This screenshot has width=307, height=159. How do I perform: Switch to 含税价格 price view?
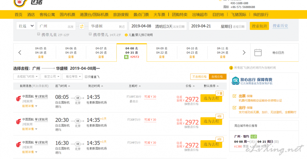coord(217,77)
